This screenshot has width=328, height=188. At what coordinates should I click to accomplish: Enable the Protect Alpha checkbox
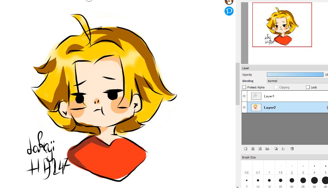point(244,87)
